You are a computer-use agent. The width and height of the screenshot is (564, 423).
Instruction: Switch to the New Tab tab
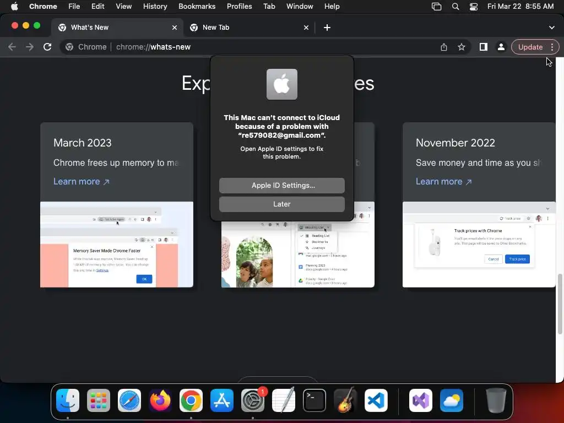[248, 28]
